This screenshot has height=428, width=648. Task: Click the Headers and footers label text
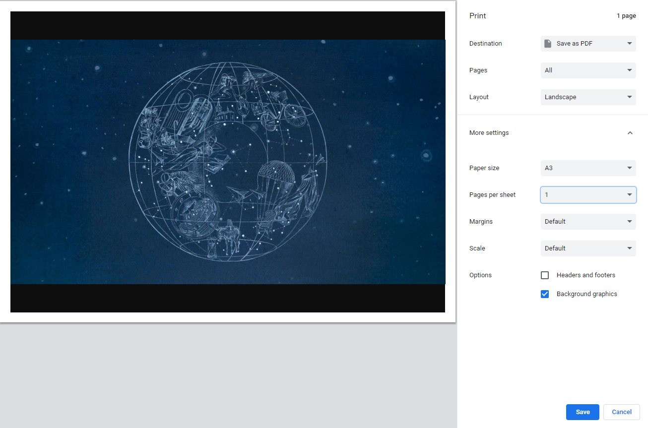pos(586,275)
